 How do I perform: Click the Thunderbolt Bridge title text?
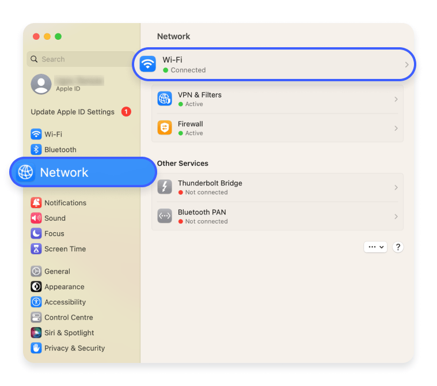(210, 183)
